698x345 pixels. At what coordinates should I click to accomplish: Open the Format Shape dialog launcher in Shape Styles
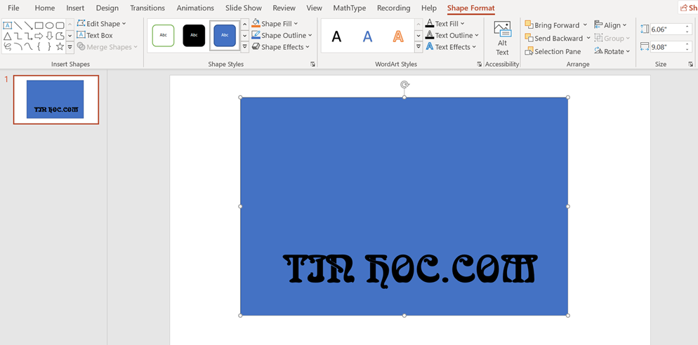[x=312, y=65]
